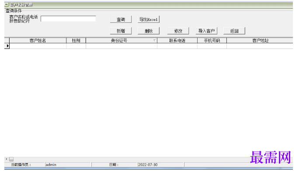Click the window icon in title bar

click(x=7, y=4)
